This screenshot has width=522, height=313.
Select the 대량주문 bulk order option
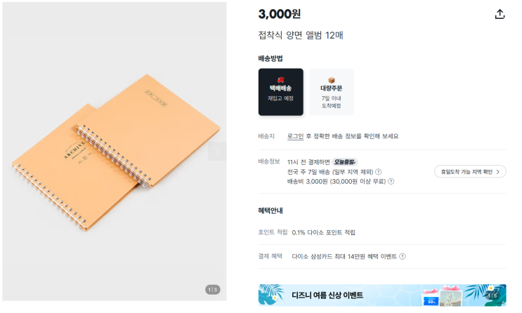pyautogui.click(x=331, y=92)
